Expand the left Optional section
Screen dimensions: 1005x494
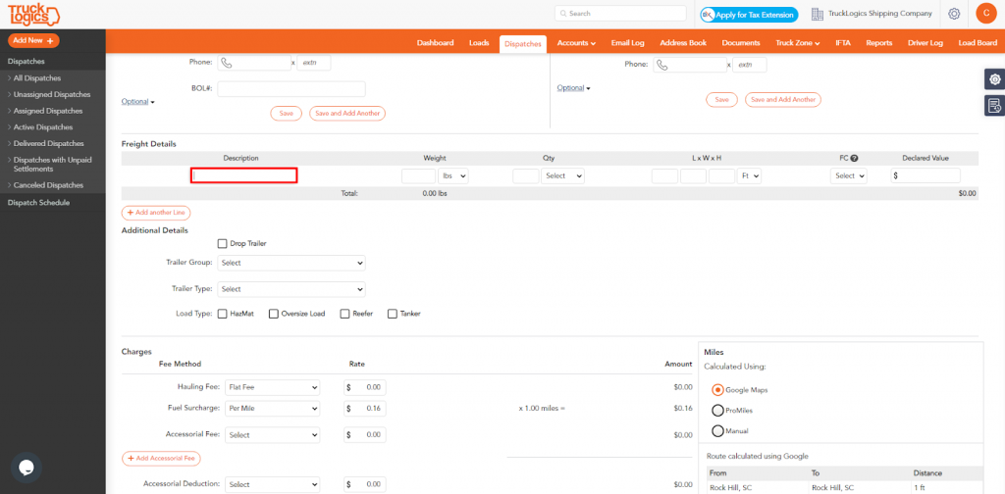pos(137,102)
